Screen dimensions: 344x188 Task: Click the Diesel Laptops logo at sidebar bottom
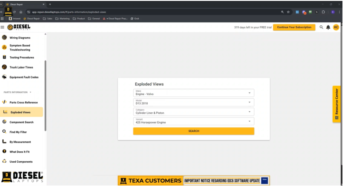pos(22,177)
